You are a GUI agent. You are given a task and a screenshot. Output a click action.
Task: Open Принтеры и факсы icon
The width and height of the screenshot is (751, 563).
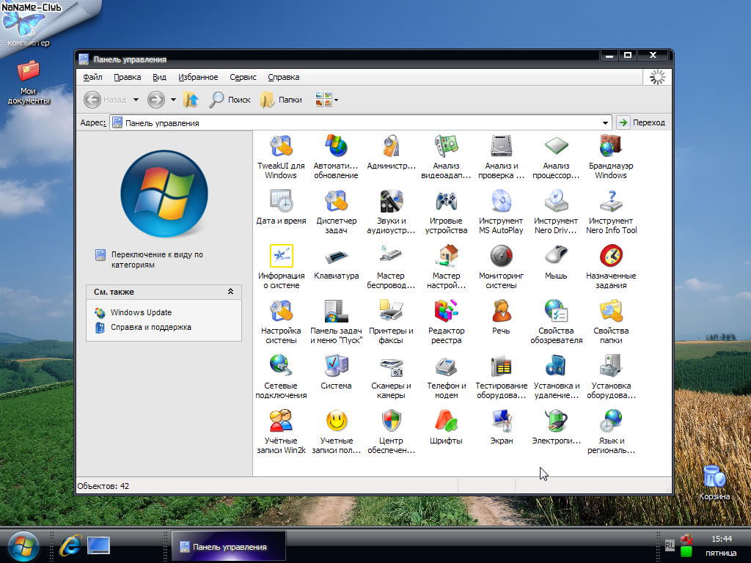pyautogui.click(x=392, y=323)
